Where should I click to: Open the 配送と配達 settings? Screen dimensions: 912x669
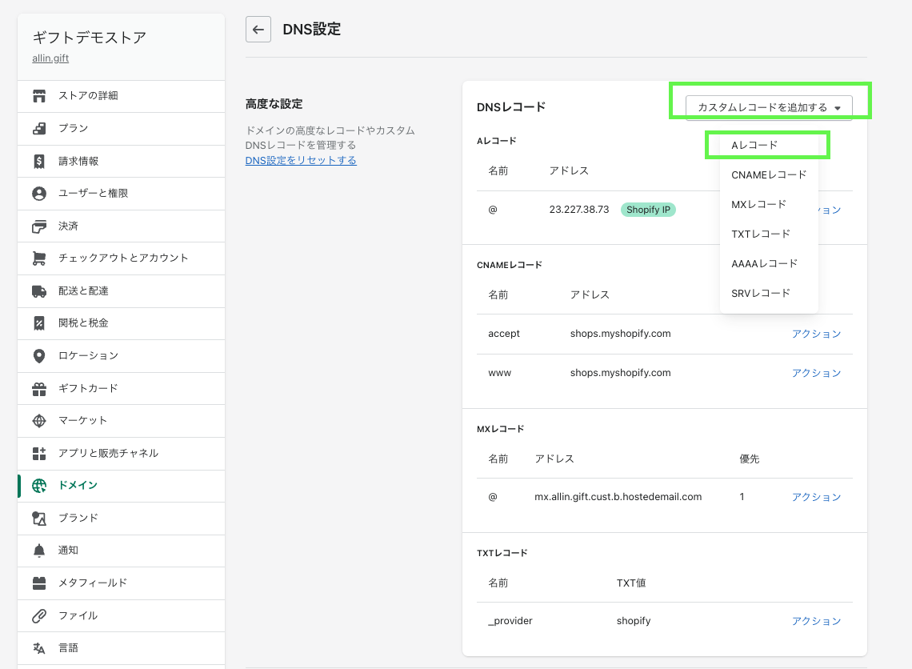pos(121,290)
